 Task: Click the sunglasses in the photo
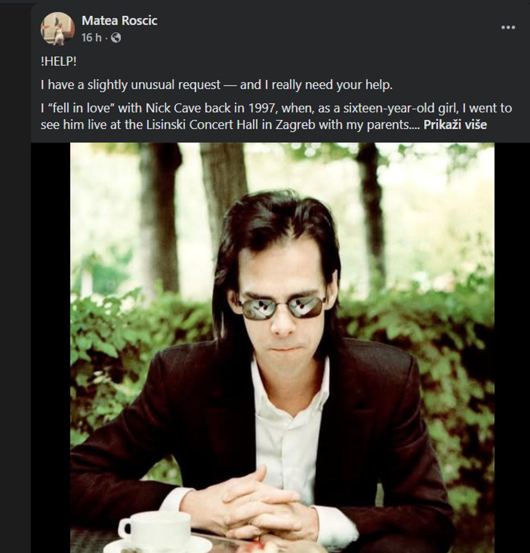[x=282, y=307]
